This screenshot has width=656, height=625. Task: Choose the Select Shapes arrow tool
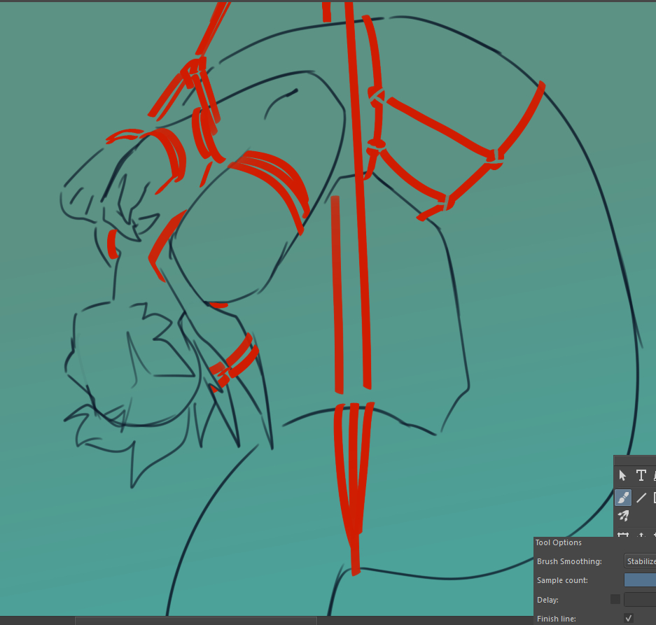(622, 476)
